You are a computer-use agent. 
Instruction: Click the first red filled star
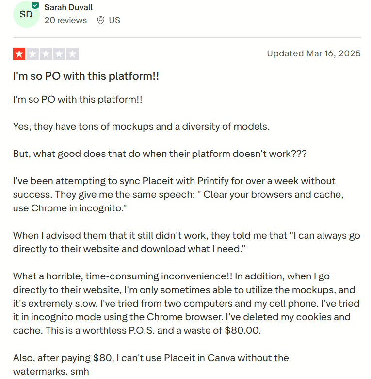(x=19, y=54)
